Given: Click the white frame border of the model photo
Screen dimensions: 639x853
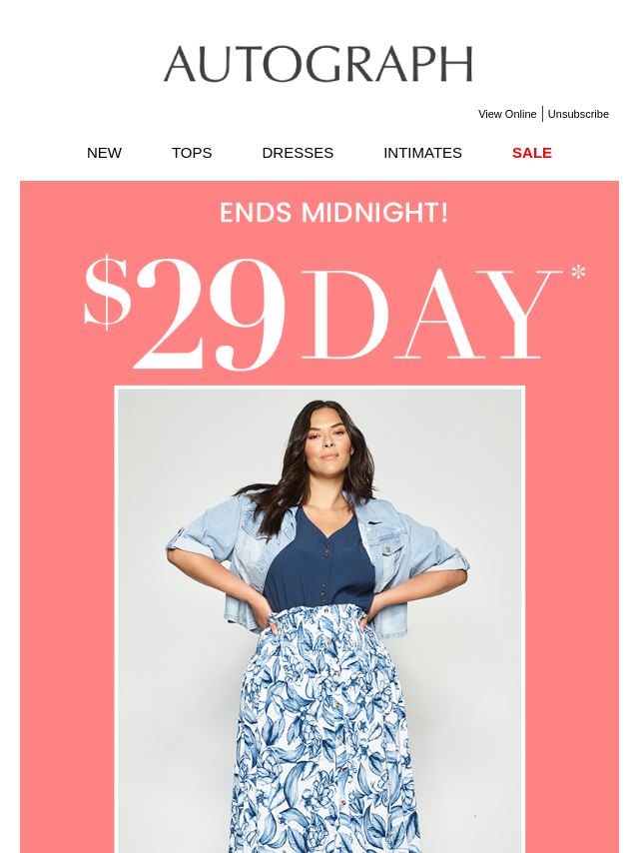Looking at the screenshot, I should click(x=319, y=388).
